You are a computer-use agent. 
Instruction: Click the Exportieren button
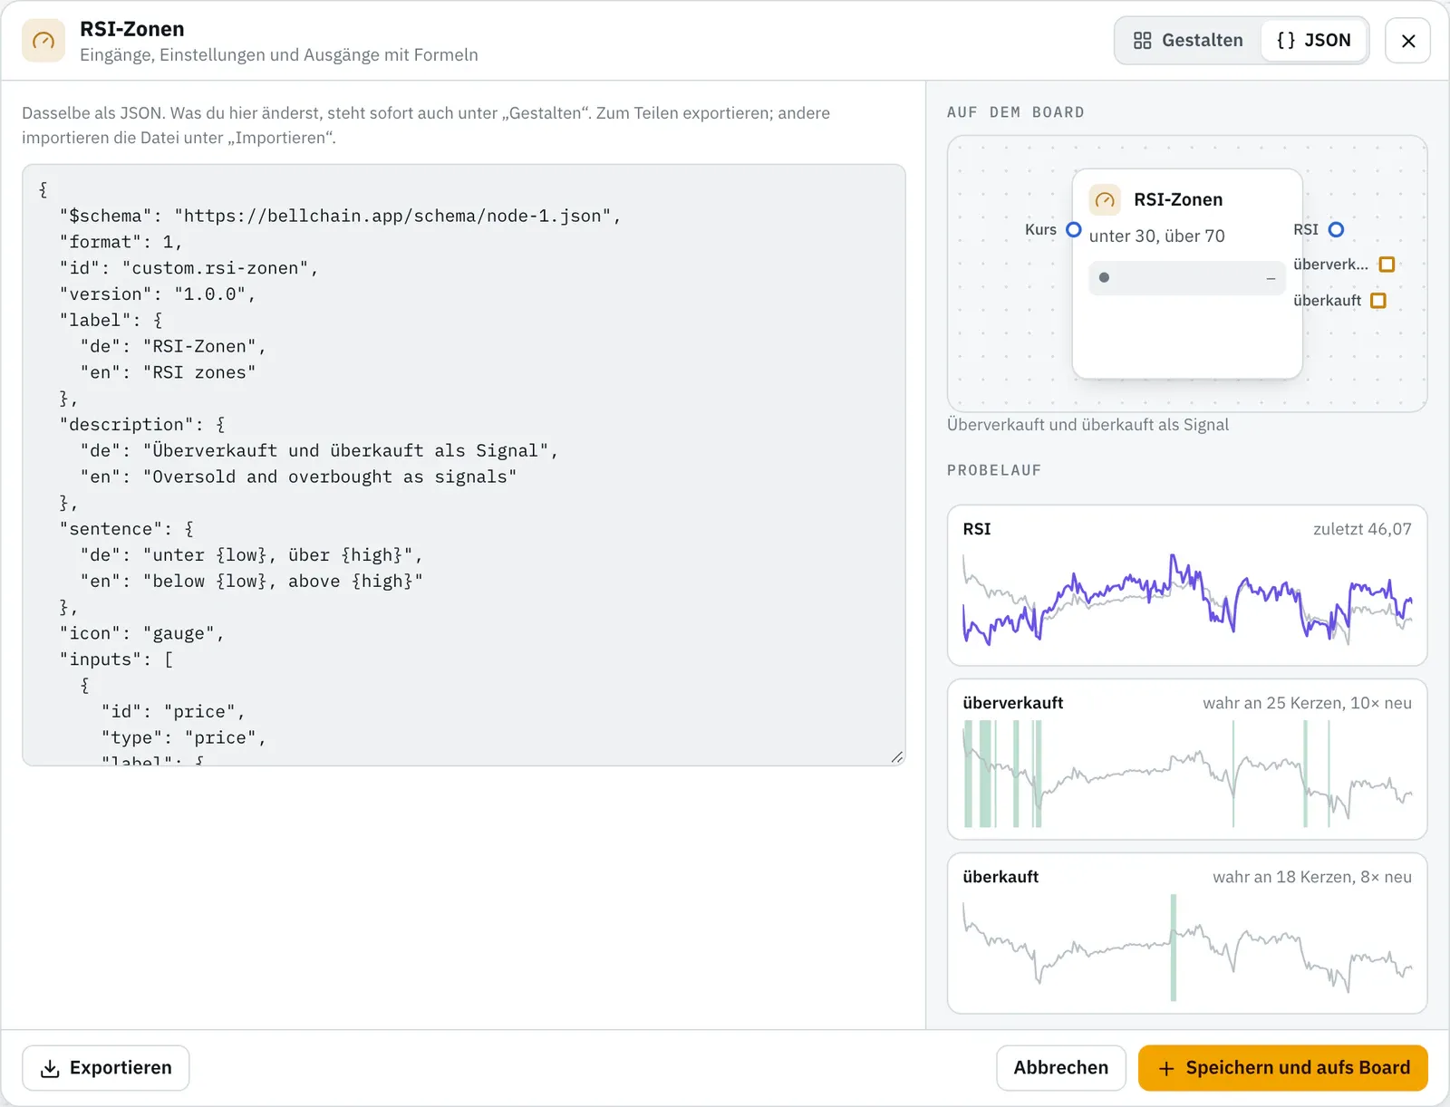pos(106,1068)
